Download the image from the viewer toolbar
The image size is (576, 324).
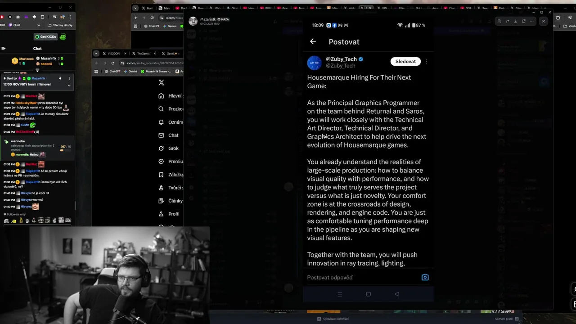point(516,21)
